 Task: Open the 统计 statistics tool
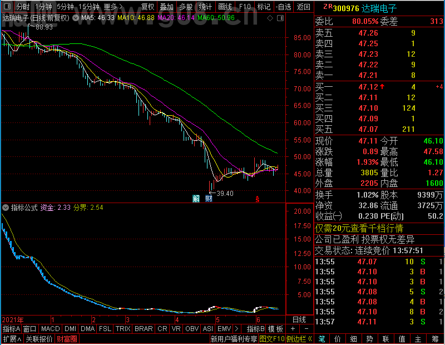pyautogui.click(x=205, y=7)
